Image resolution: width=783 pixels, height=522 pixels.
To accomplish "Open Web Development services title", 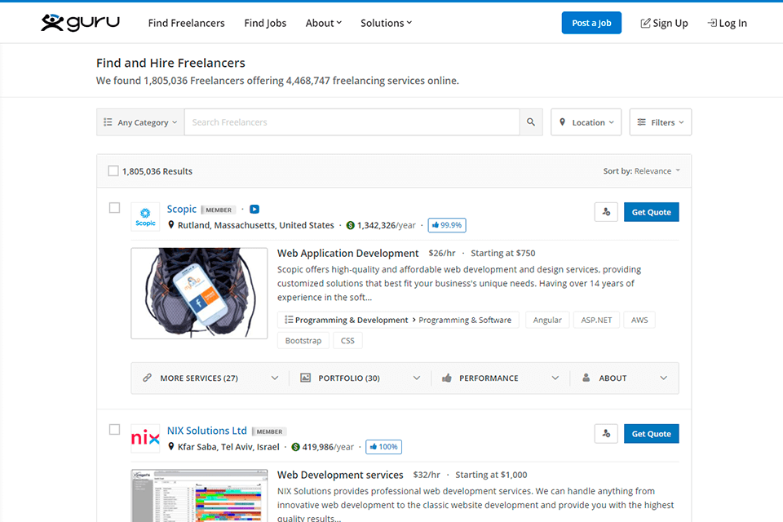I will (341, 475).
